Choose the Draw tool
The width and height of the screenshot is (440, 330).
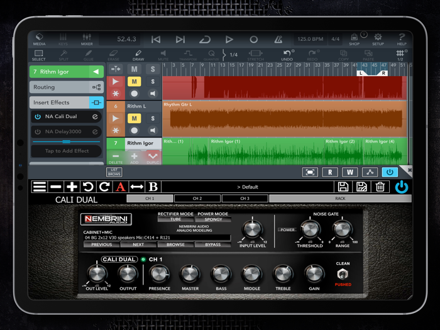pos(138,55)
